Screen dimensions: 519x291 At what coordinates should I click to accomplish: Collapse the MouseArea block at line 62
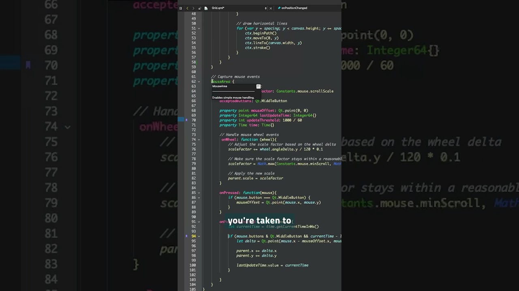click(x=199, y=82)
